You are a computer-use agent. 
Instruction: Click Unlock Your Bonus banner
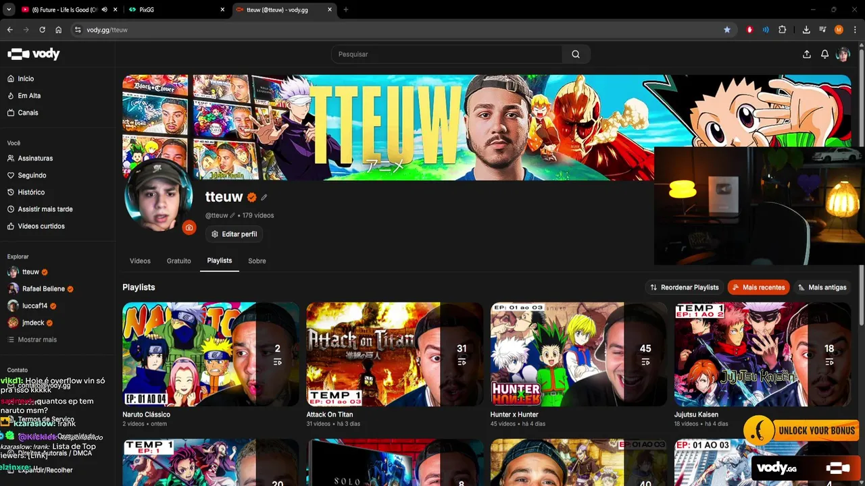click(801, 430)
